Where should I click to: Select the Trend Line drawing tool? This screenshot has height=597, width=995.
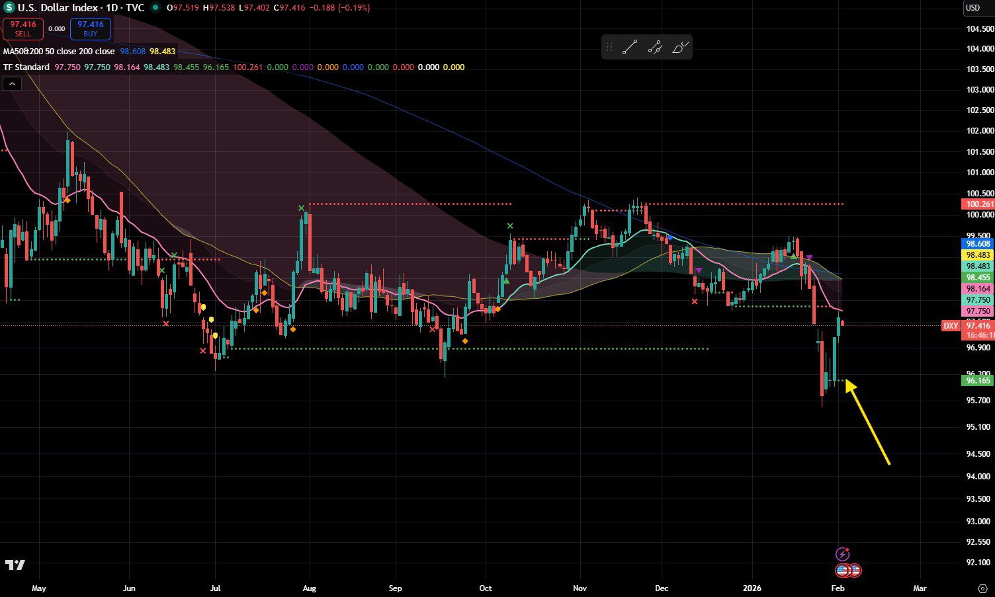pos(630,46)
